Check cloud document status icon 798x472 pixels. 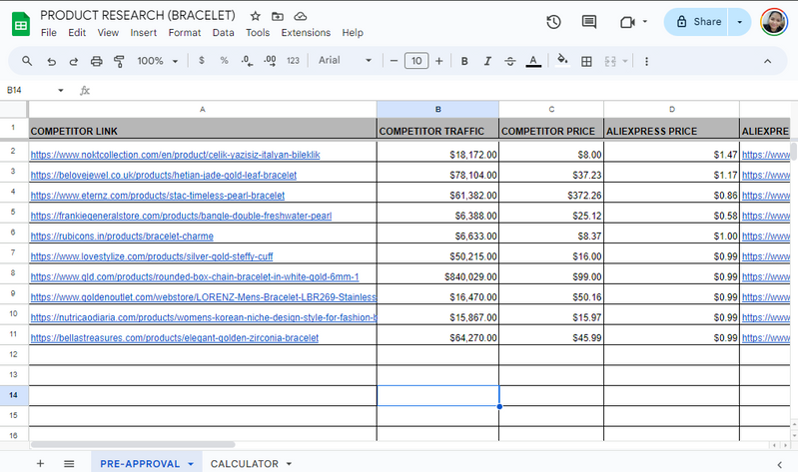301,16
